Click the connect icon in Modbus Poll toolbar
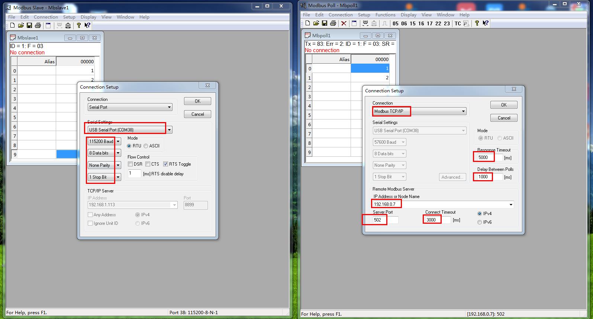This screenshot has width=593, height=319. click(x=365, y=23)
